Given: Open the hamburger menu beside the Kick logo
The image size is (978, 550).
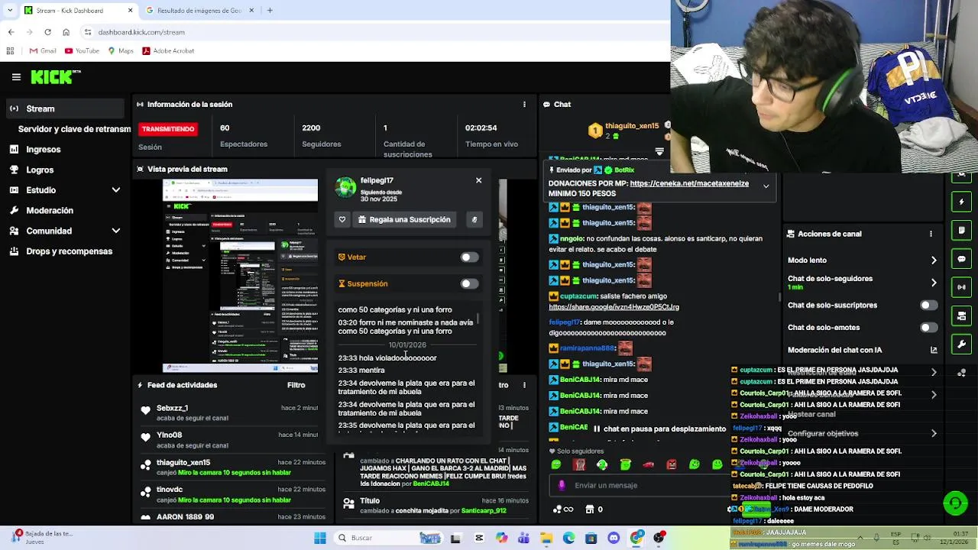Looking at the screenshot, I should [16, 77].
